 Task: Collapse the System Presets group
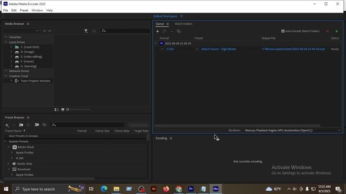tap(6, 141)
